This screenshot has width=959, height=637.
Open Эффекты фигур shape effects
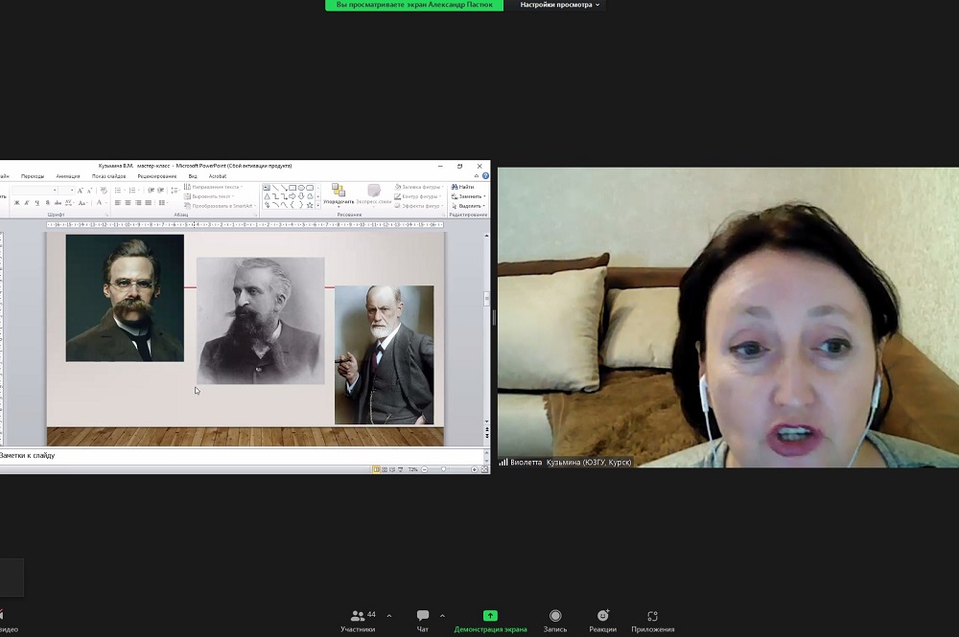pos(418,206)
